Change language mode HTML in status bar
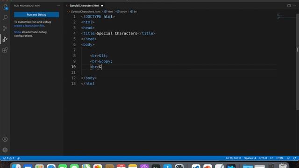Viewport: 299px width, 168px height. (280, 158)
